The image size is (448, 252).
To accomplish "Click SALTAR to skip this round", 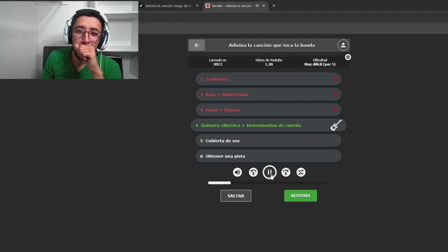I will coord(236,196).
